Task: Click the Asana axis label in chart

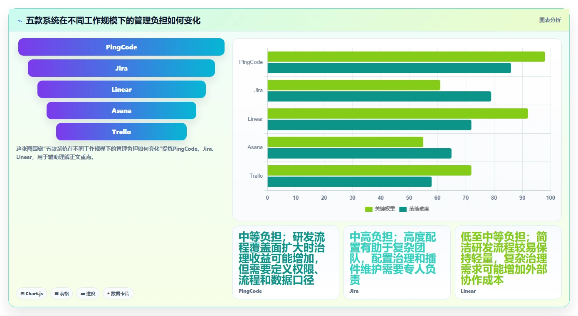Action: point(255,147)
